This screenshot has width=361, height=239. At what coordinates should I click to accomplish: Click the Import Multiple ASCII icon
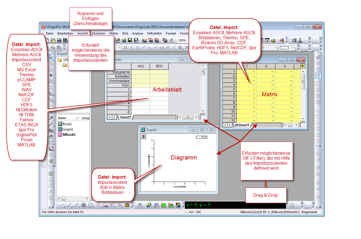pyautogui.click(x=156, y=40)
